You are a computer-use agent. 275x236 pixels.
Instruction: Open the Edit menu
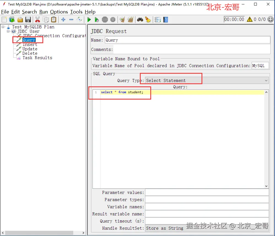click(x=16, y=12)
